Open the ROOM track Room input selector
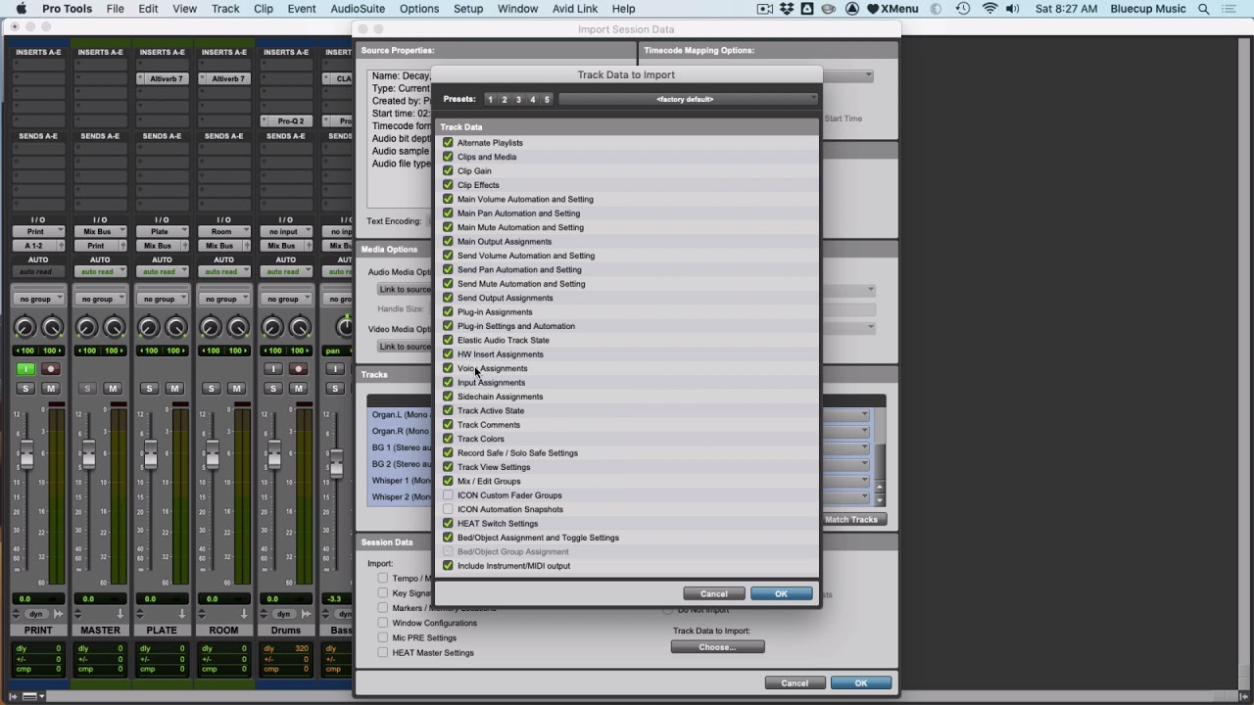 pyautogui.click(x=223, y=231)
